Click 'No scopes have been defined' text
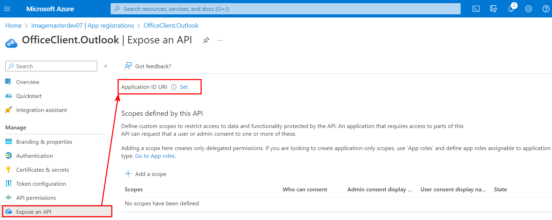Screen dimensions: 552x220 [162, 203]
